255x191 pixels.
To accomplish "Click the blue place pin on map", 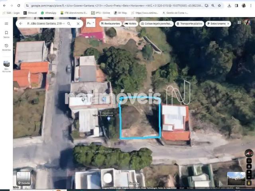I will point(109,119).
